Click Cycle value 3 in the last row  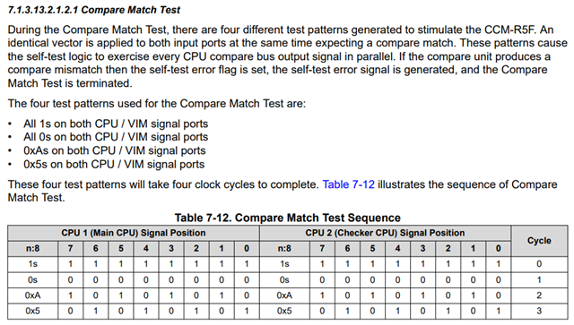pos(539,311)
